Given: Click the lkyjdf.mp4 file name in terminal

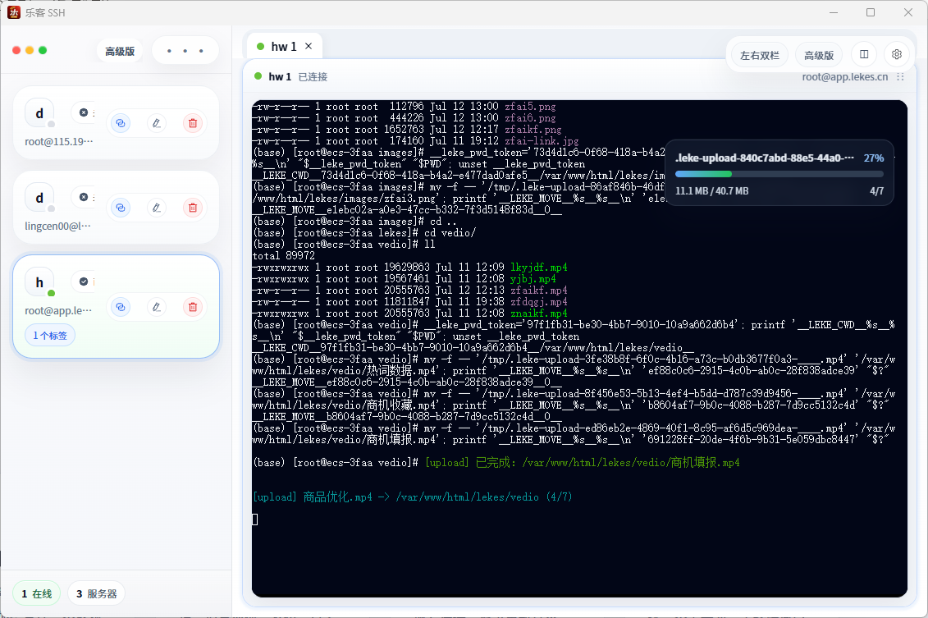Looking at the screenshot, I should point(538,268).
